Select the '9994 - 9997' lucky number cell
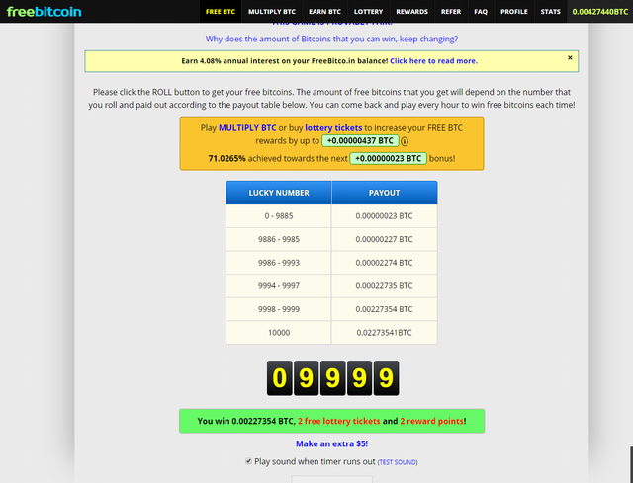Screen dimensions: 633x483 [279, 286]
